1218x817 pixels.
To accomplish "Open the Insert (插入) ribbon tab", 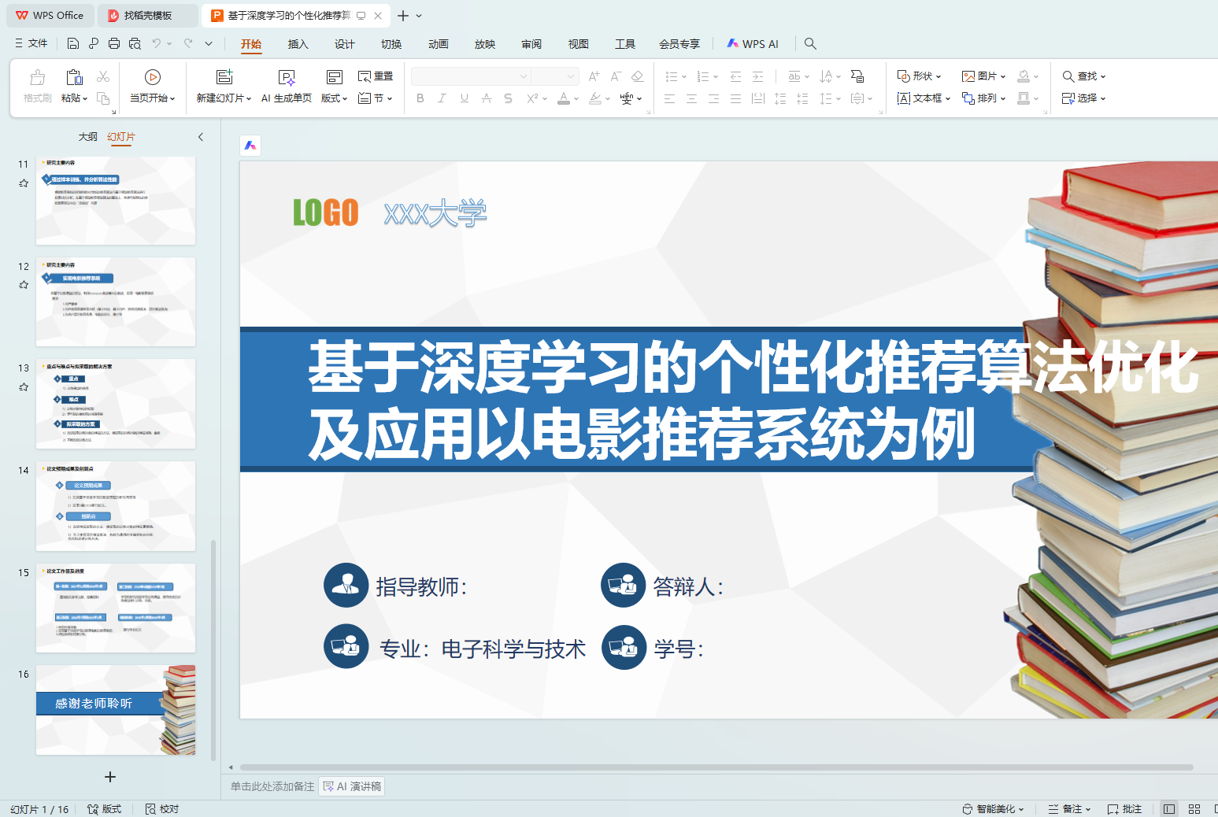I will (x=298, y=44).
